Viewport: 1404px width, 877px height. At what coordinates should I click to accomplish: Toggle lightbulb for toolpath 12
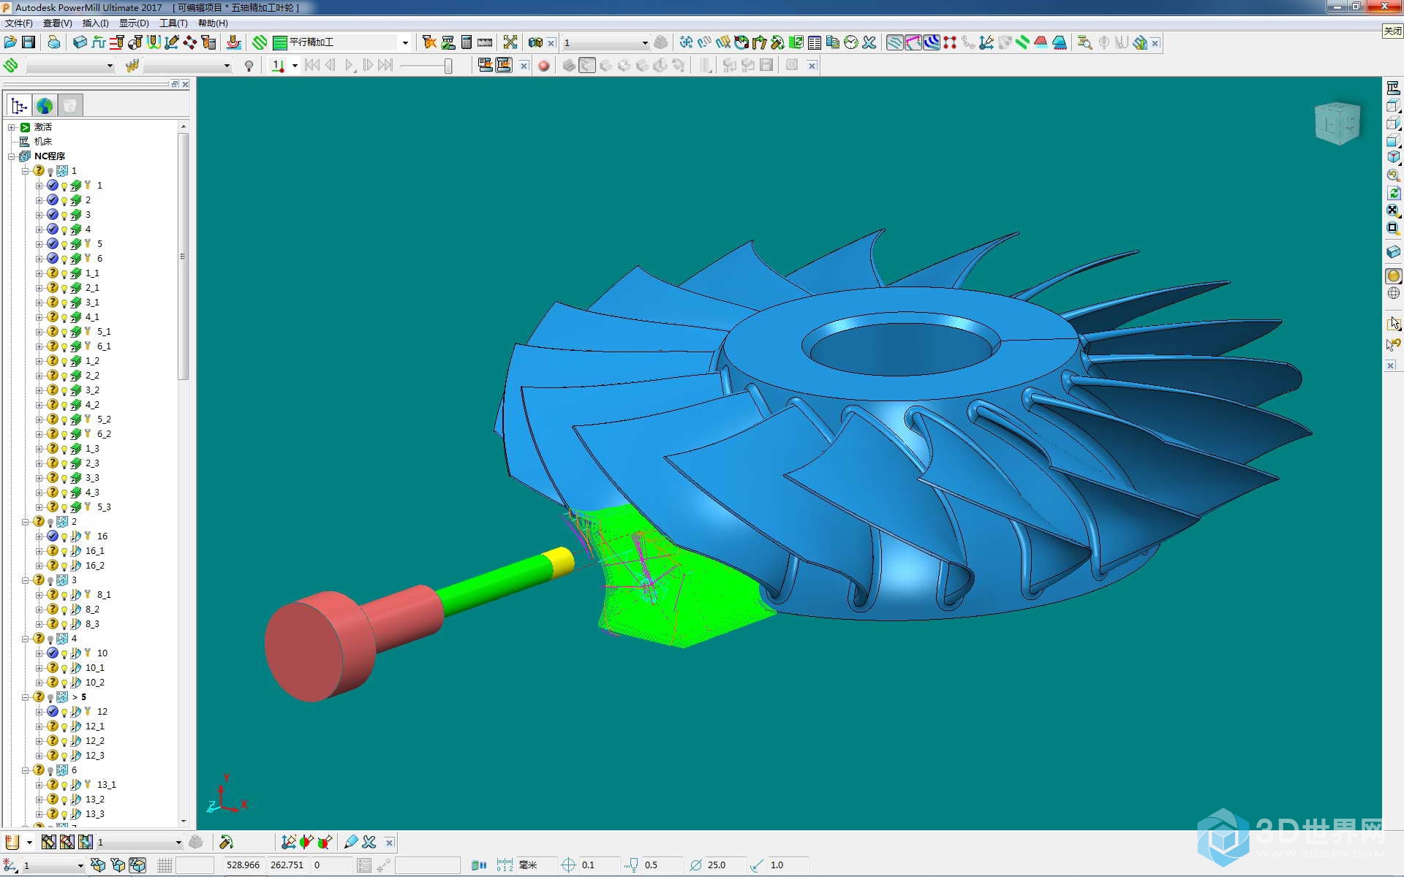[64, 713]
